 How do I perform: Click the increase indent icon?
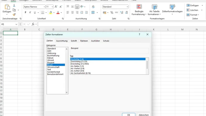point(86,12)
